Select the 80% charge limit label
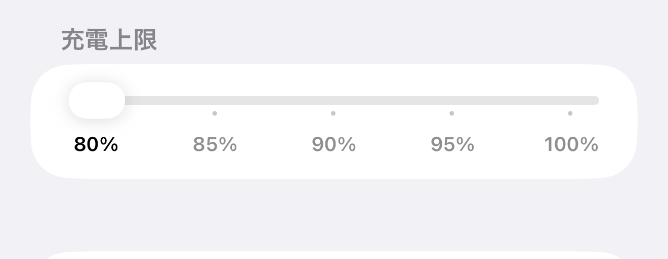 click(96, 145)
